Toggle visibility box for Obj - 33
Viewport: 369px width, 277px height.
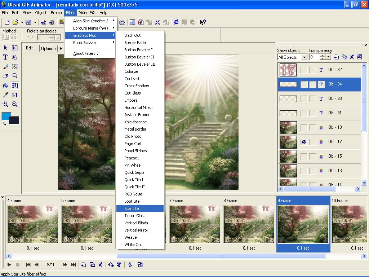[x=304, y=99]
